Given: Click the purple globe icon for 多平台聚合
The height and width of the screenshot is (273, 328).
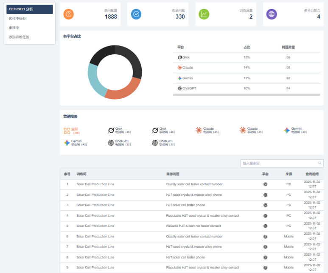Looking at the screenshot, I should click(x=272, y=14).
